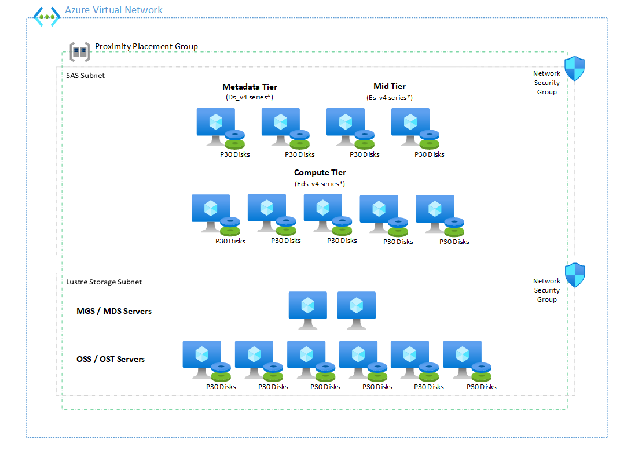Click the 'Lustre Storage Subnet' label
631x455 pixels.
click(104, 282)
